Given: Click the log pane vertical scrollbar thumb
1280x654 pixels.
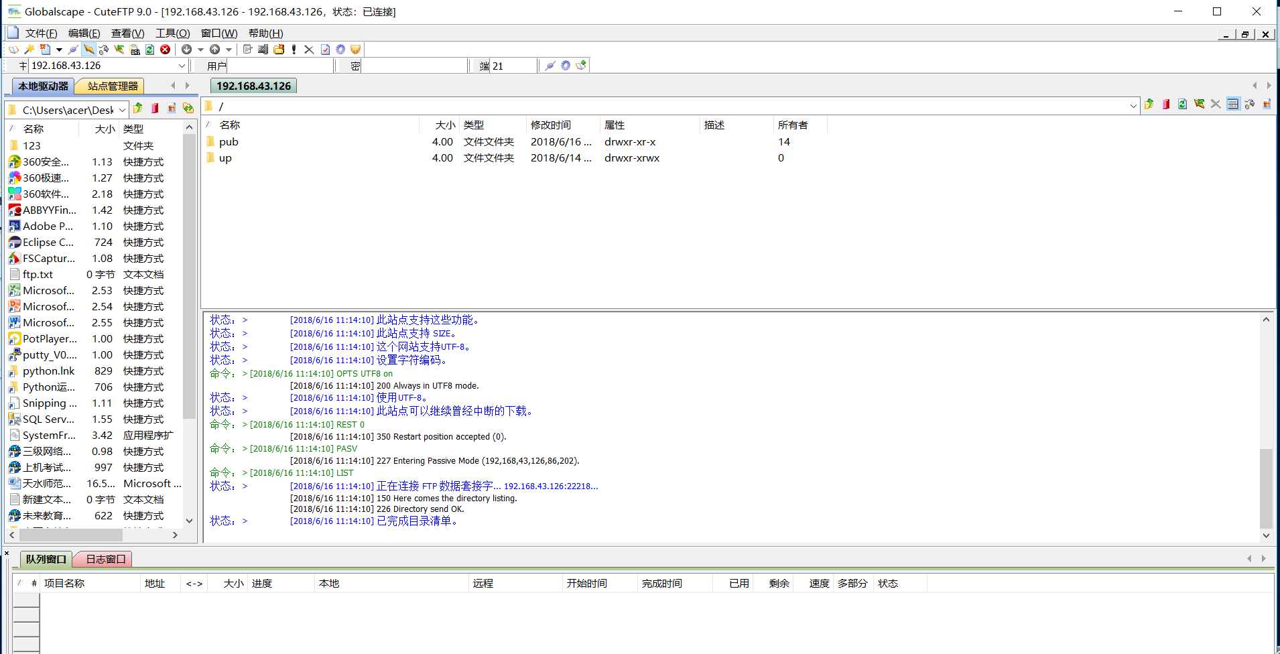Looking at the screenshot, I should (x=1266, y=488).
